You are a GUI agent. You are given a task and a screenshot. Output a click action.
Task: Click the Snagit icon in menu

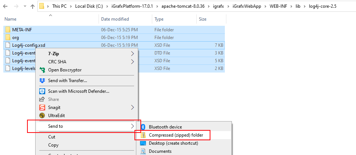(x=42, y=108)
